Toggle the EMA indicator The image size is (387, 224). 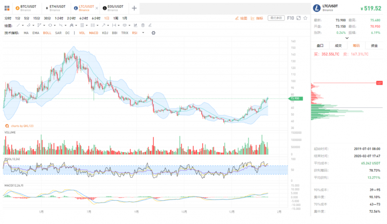(36, 33)
